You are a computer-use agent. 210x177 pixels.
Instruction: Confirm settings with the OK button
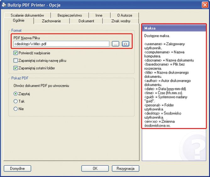click(95, 169)
